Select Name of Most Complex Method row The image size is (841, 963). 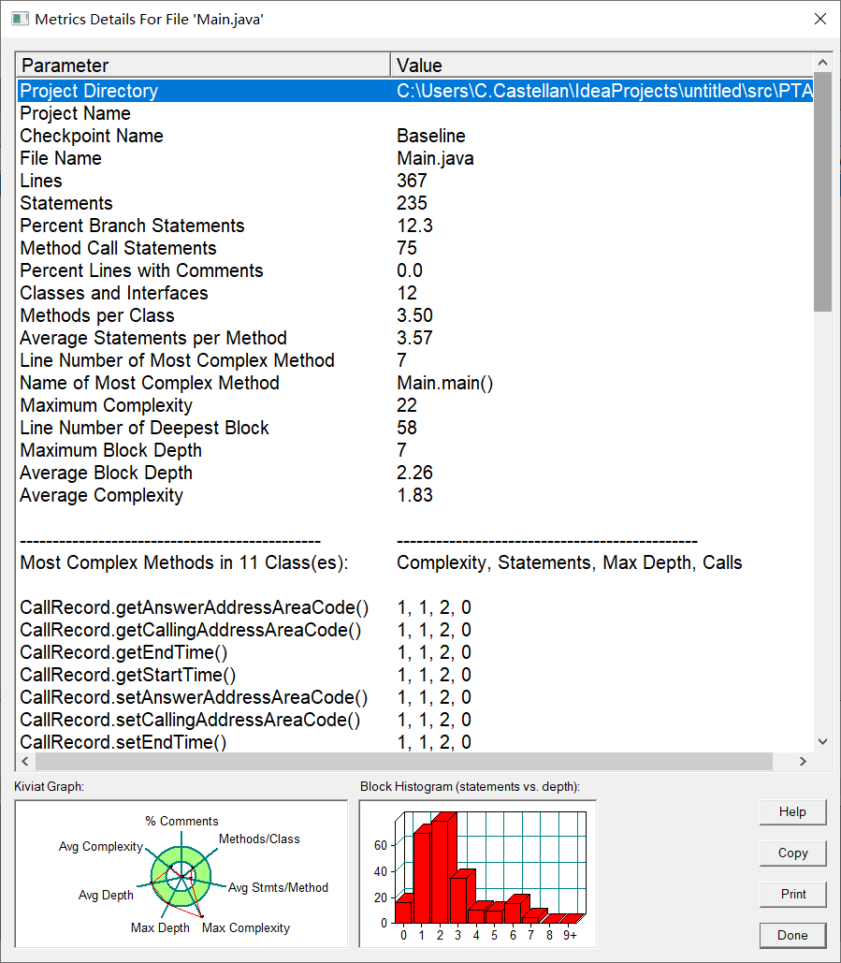(415, 383)
